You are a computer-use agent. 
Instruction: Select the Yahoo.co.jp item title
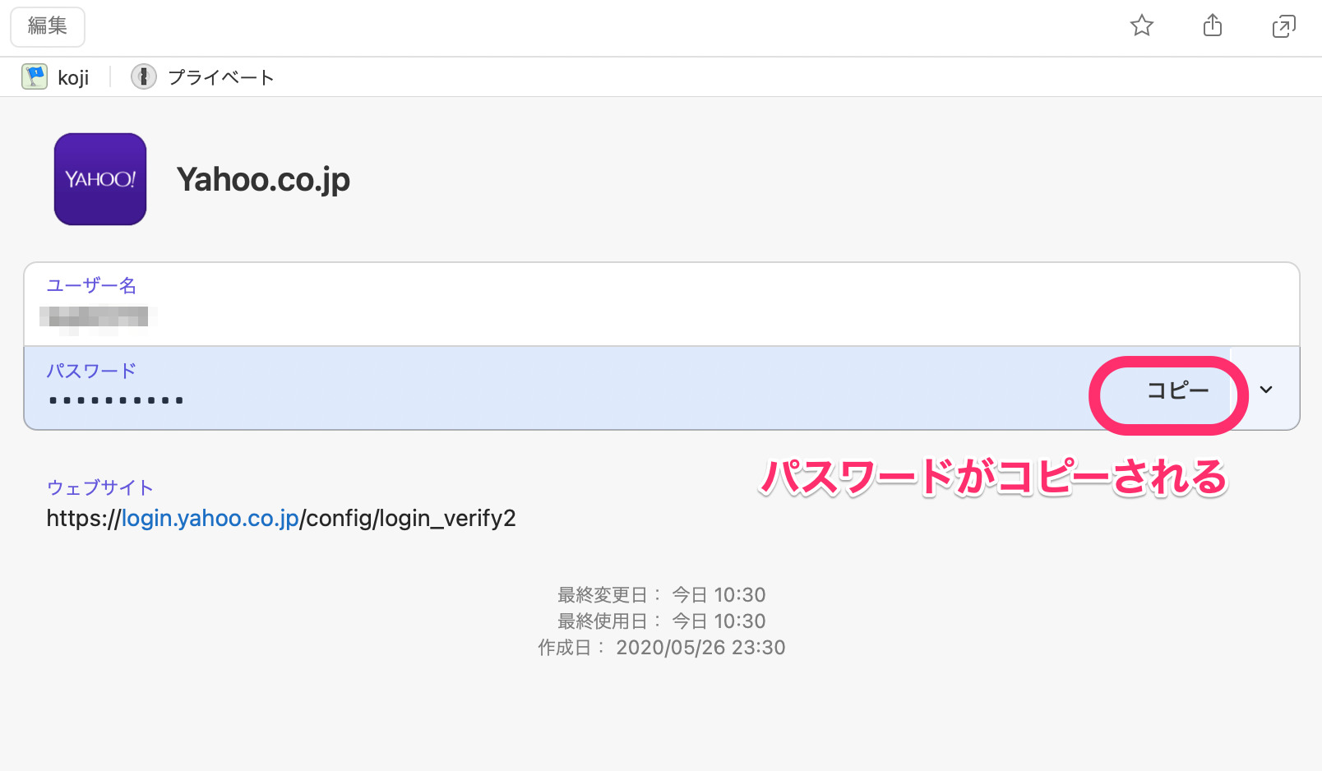(263, 179)
